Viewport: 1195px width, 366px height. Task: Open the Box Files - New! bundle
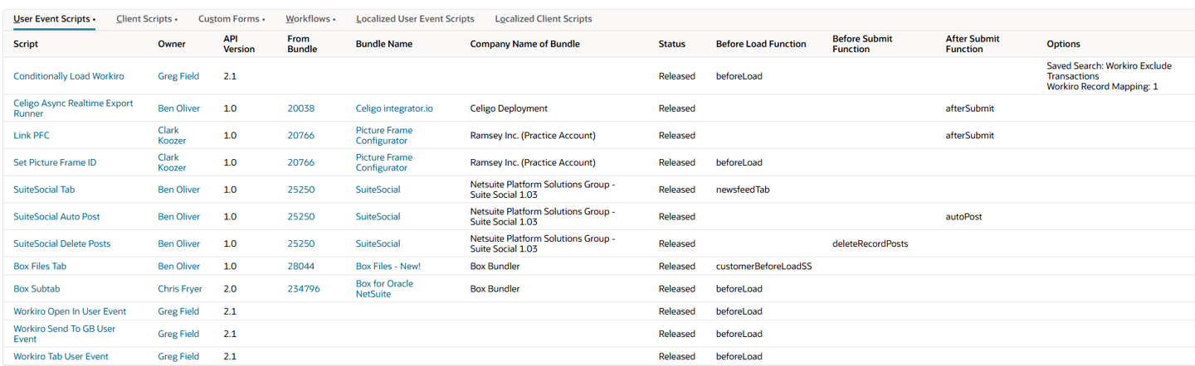(x=388, y=267)
